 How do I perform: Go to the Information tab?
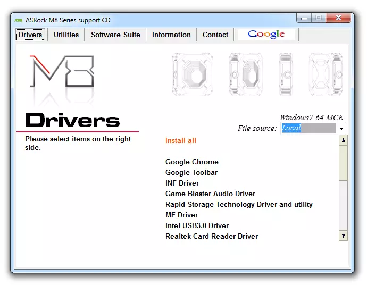point(171,35)
